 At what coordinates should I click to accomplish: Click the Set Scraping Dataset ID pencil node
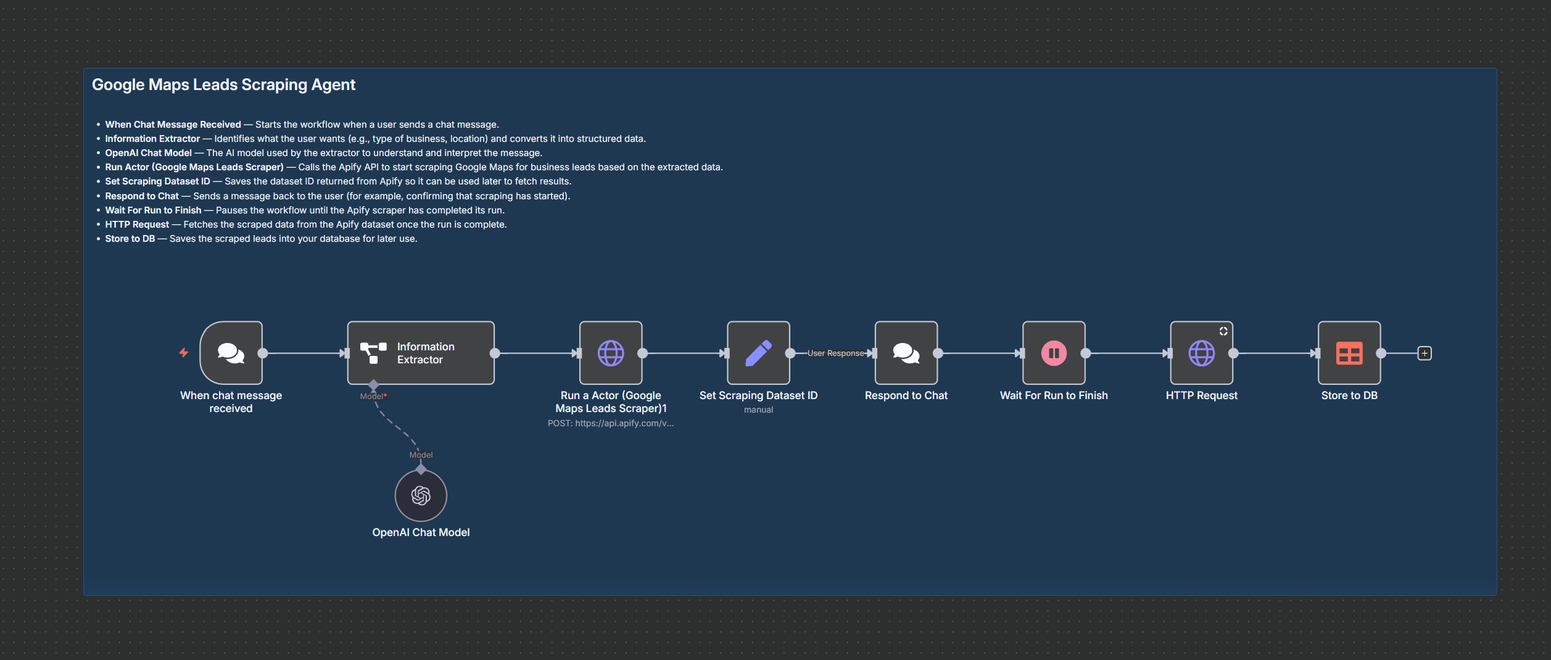click(x=758, y=353)
